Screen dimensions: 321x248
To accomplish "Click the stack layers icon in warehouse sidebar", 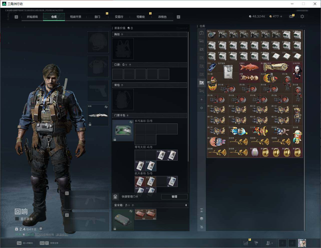I will (x=202, y=218).
